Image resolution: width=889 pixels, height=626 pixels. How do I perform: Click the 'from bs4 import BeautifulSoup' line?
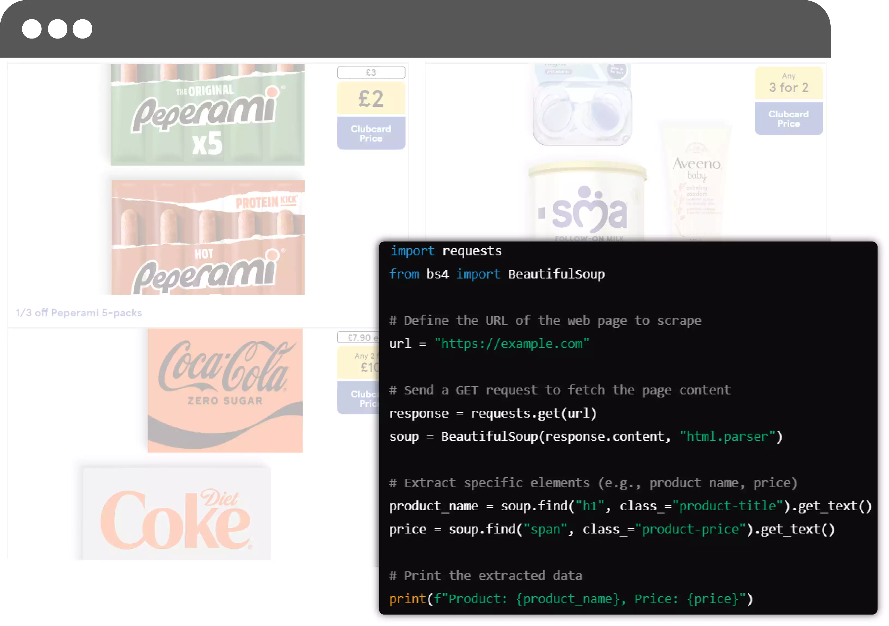pos(497,274)
